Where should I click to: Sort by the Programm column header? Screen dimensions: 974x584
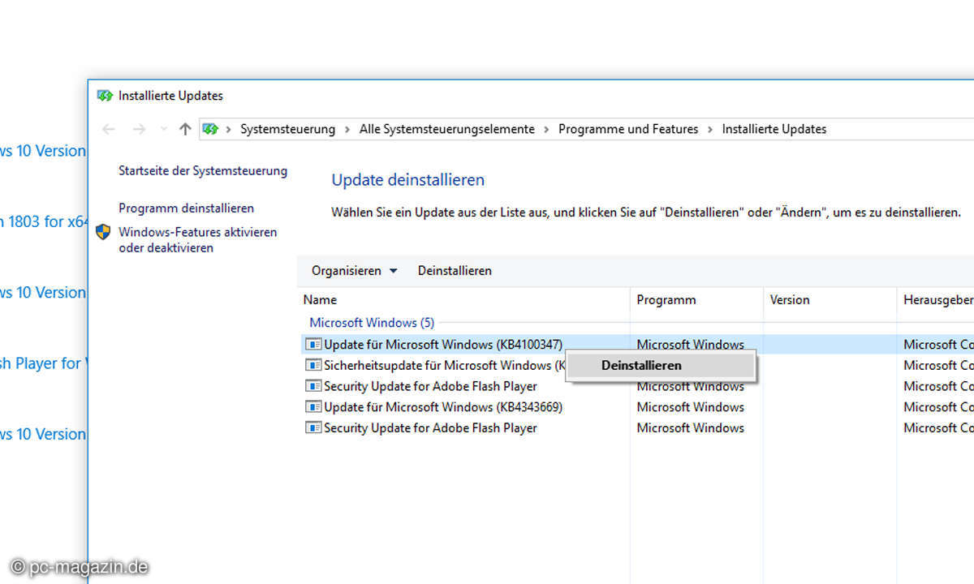696,300
